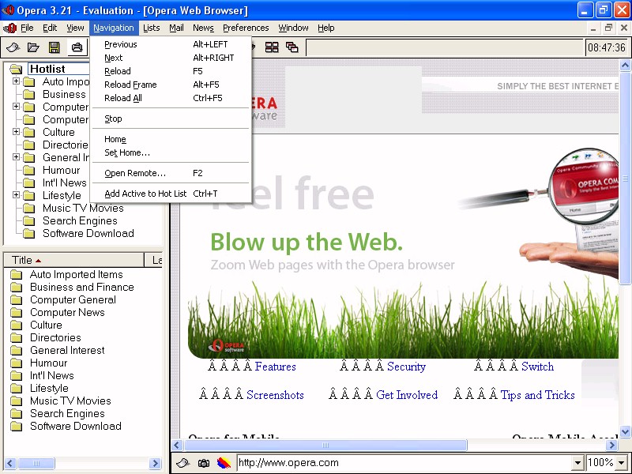Follow the Switch link
The image size is (632, 474).
pos(538,367)
